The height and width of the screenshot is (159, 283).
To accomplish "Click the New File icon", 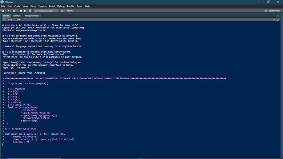I will coord(2,11).
